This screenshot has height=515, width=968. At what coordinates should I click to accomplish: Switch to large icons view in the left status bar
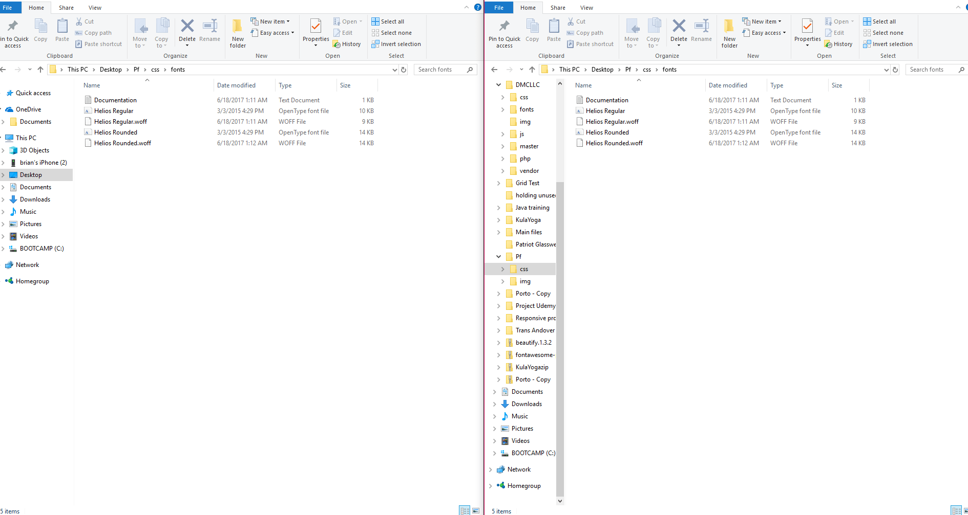476,510
